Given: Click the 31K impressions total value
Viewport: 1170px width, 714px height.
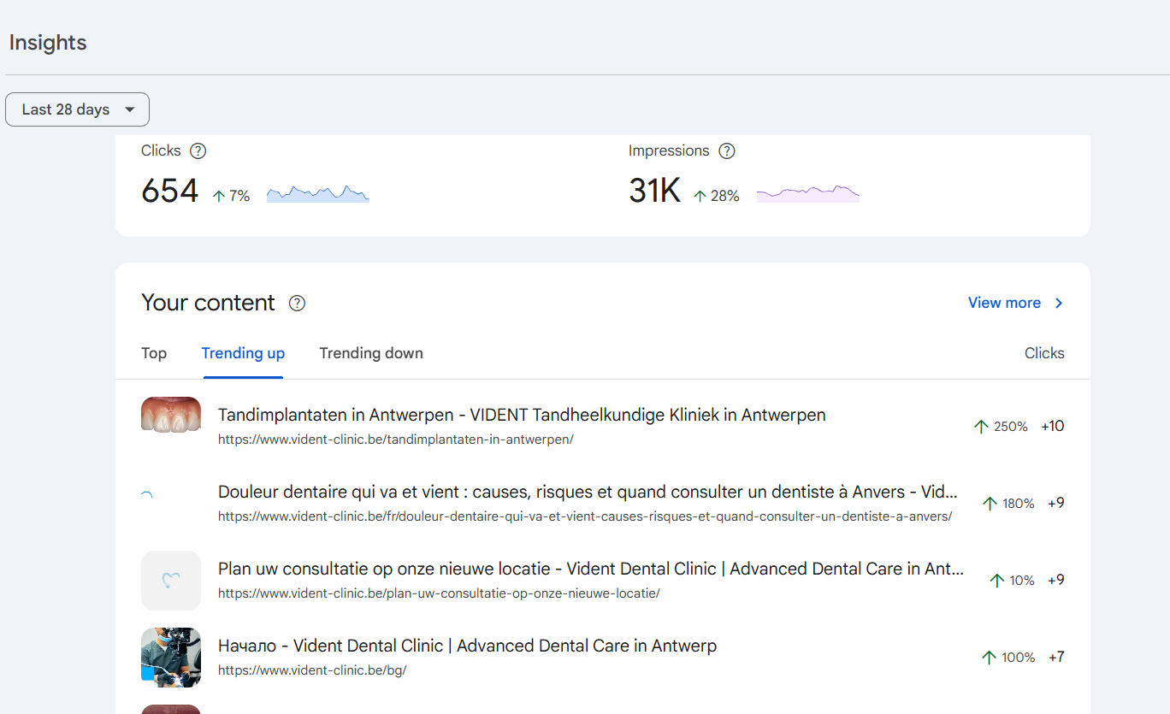Looking at the screenshot, I should point(654,191).
